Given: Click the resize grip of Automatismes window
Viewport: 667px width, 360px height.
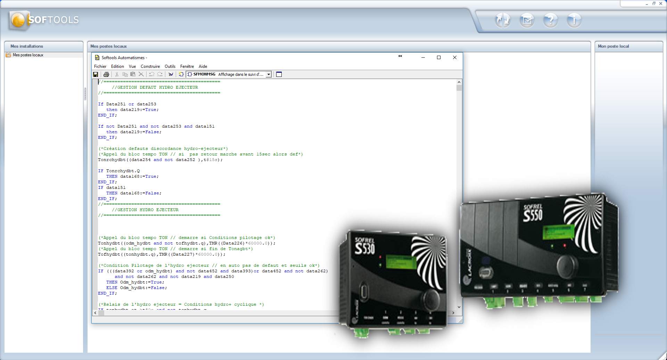Looking at the screenshot, I should [x=460, y=321].
